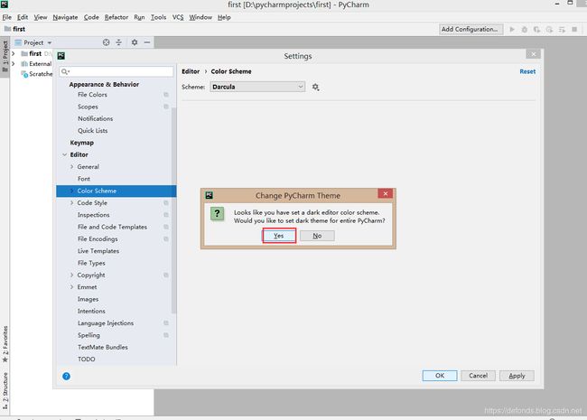Open the VCS menu
The height and width of the screenshot is (420, 587).
click(x=178, y=17)
